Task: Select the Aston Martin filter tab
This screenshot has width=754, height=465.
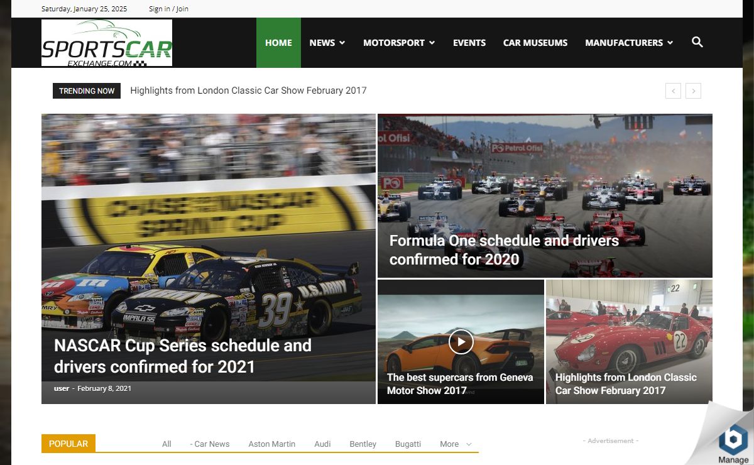Action: (271, 444)
